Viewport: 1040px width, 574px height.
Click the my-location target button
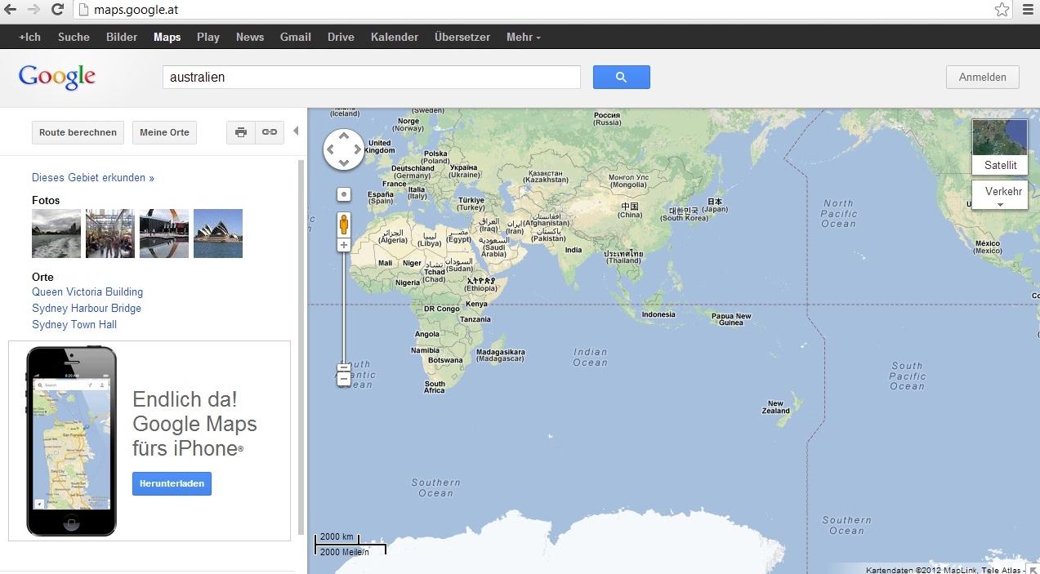tap(344, 194)
